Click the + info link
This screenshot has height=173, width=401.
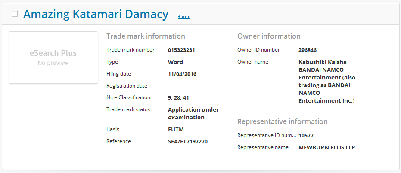pos(184,17)
